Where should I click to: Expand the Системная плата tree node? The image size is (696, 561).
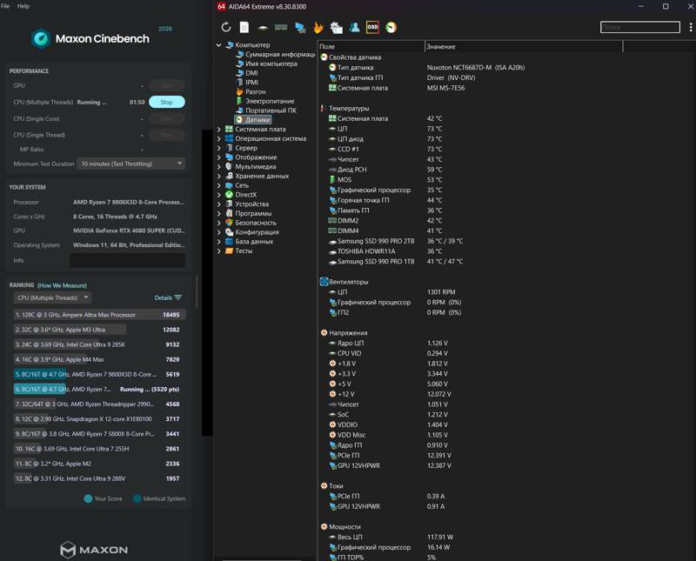(219, 129)
